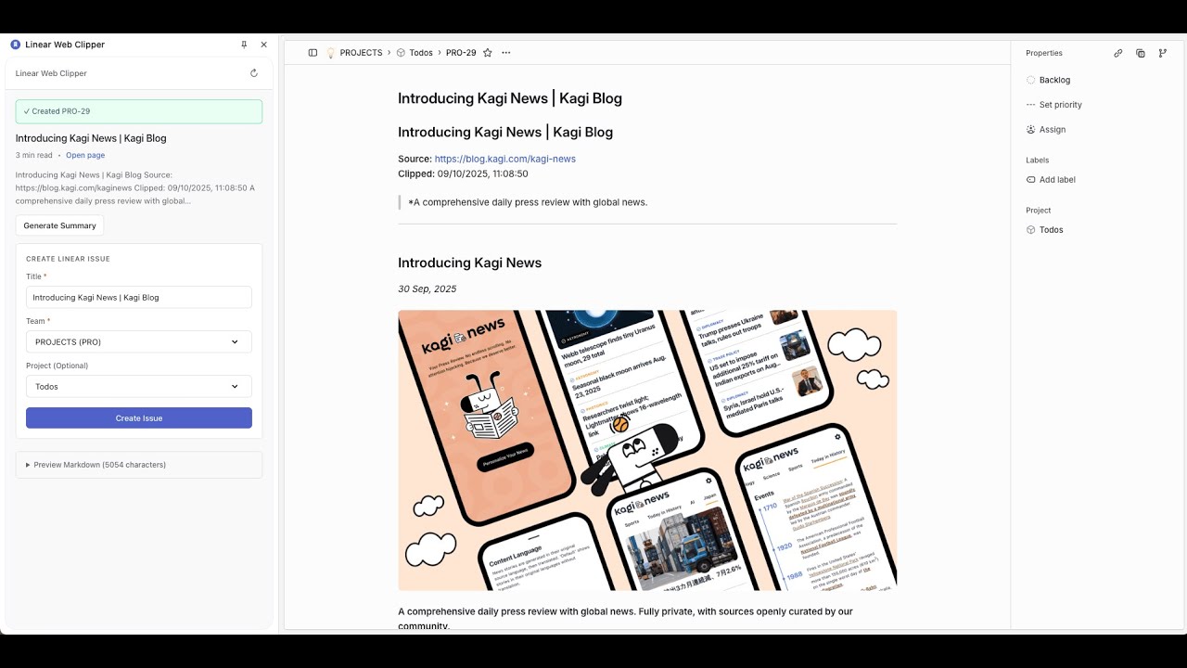
Task: Toggle the sidebar panel icon
Action: point(313,53)
